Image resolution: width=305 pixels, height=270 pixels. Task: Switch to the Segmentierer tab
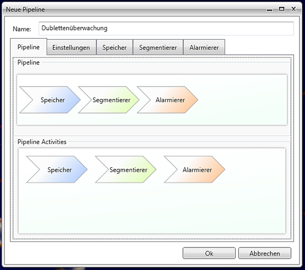tap(158, 47)
